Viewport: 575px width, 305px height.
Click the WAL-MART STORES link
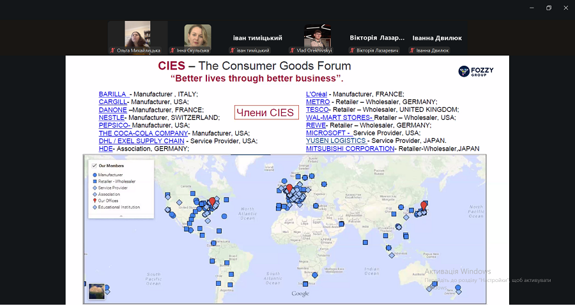(x=339, y=117)
